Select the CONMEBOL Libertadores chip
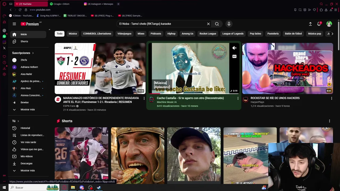The height and width of the screenshot is (191, 340). [x=97, y=34]
